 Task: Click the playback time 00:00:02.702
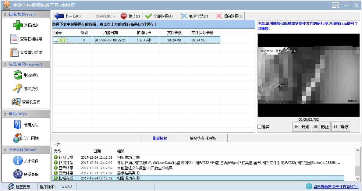[308, 119]
